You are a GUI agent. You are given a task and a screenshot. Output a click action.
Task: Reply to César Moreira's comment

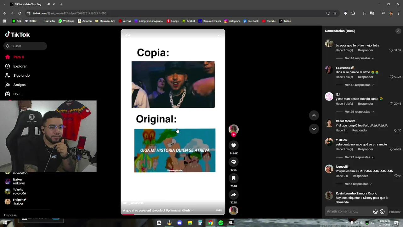[360, 130]
